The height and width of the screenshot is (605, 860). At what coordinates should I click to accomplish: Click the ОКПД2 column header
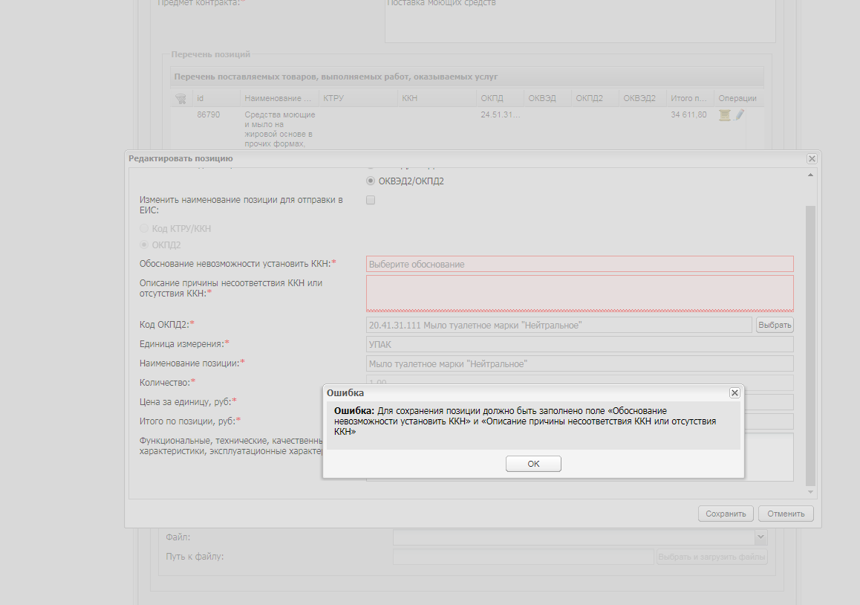pos(595,98)
